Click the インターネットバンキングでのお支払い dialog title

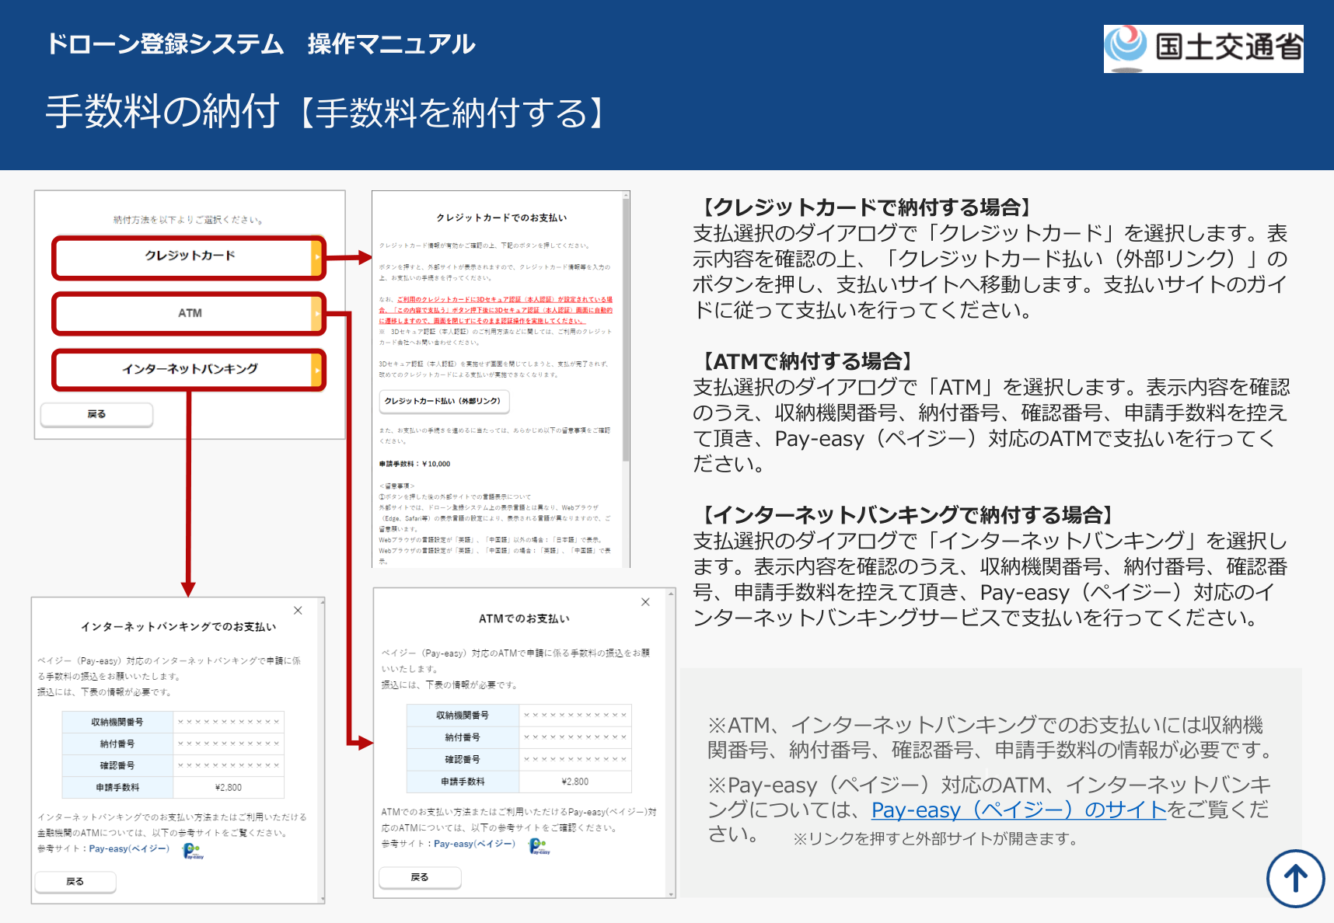179,626
